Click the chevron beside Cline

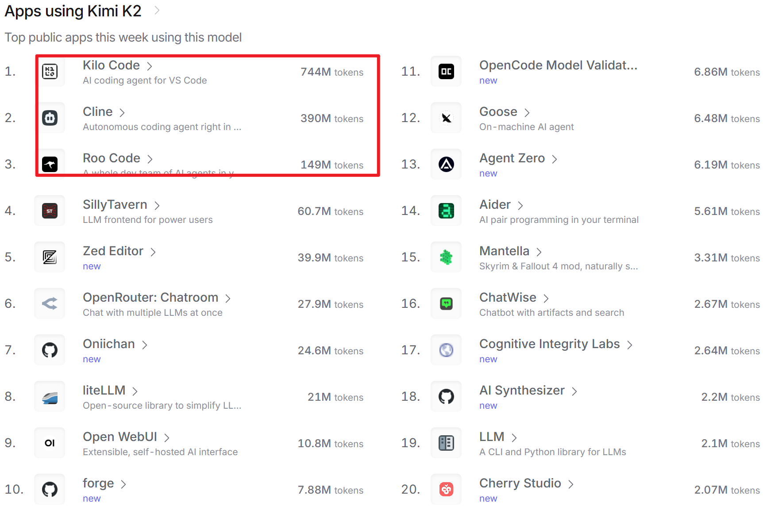pos(122,112)
